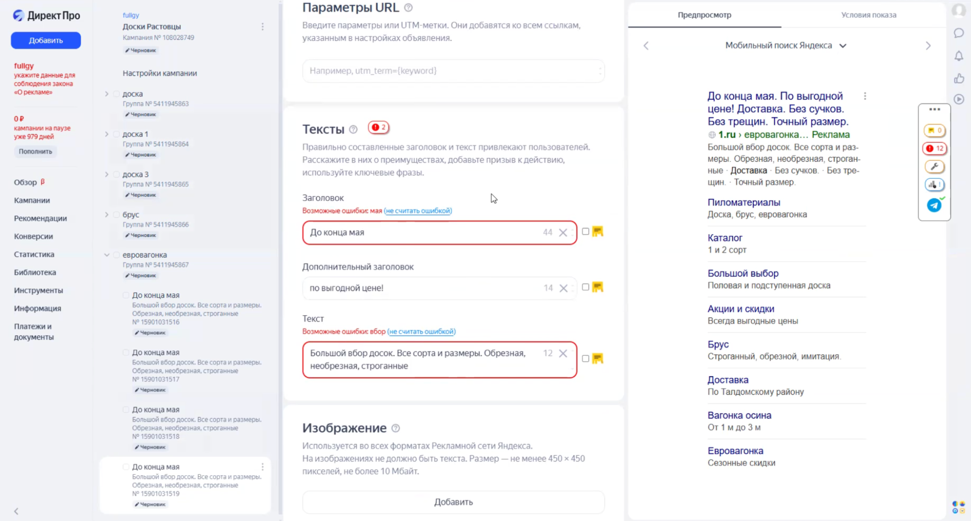Open Статистика in the left menu
Image resolution: width=971 pixels, height=521 pixels.
34,254
